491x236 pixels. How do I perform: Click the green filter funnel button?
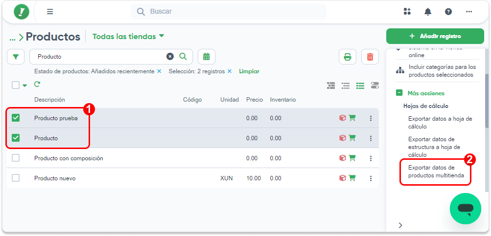click(16, 57)
